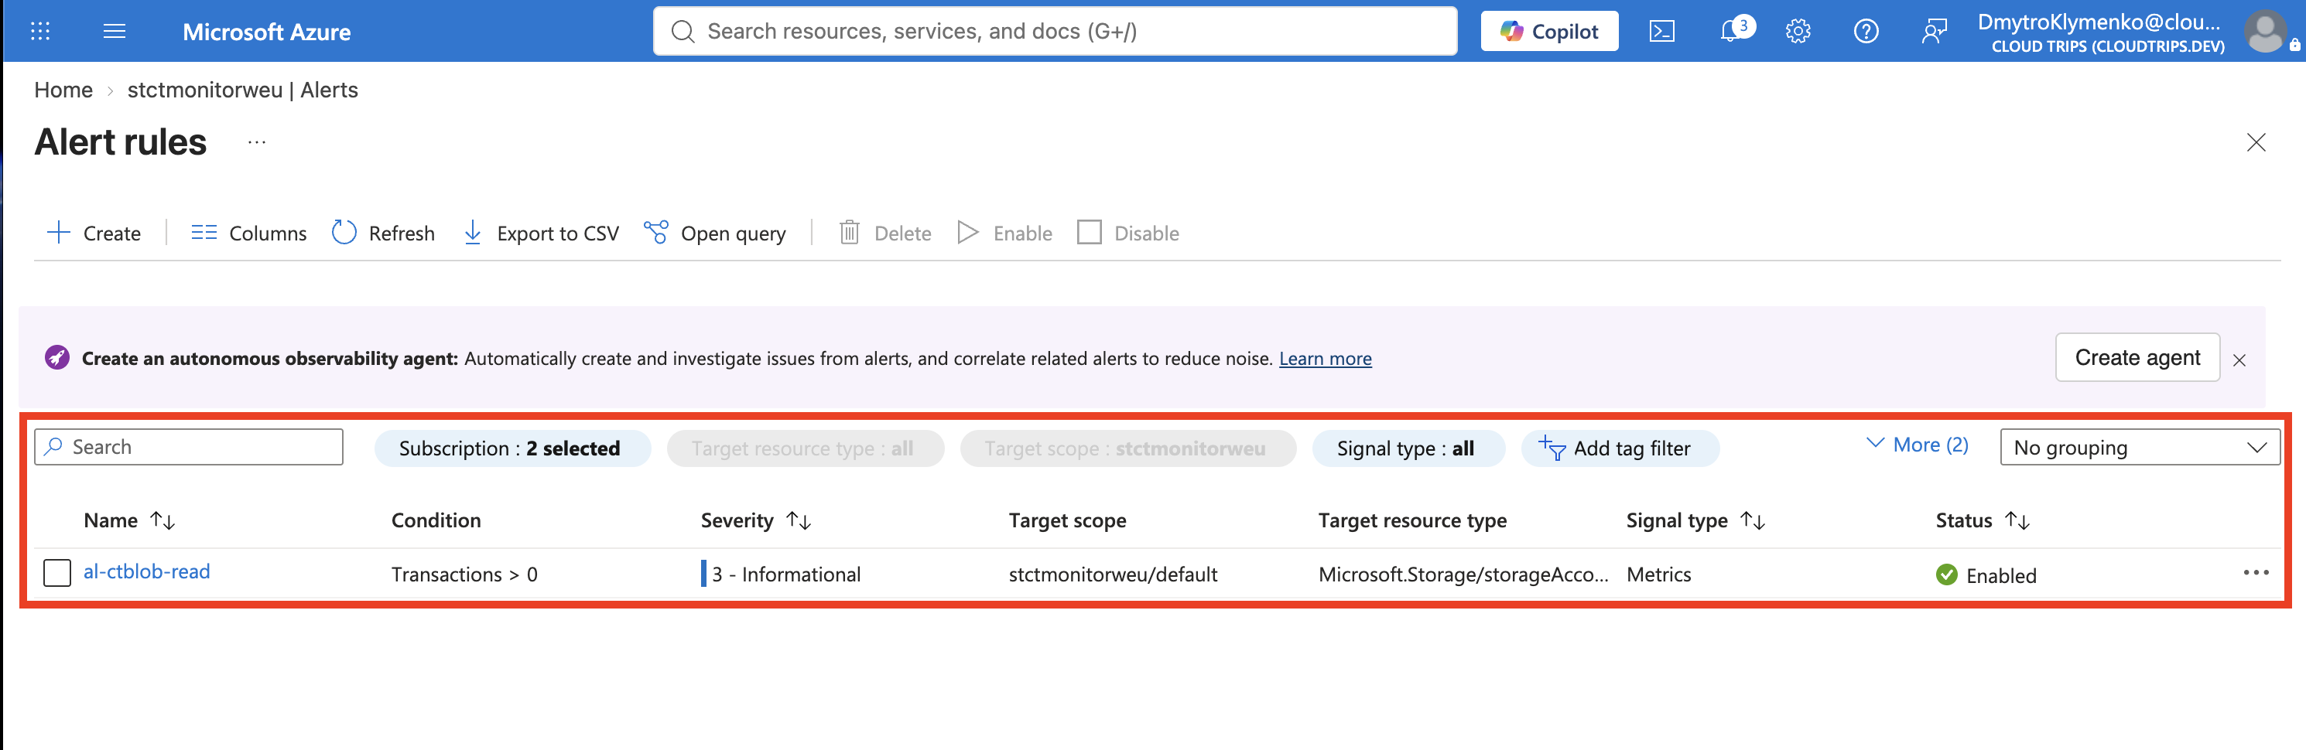Open the al-ctblob-read alert rule link

coord(147,571)
